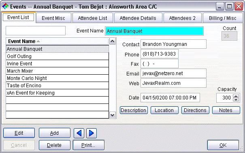Open the Location button
This screenshot has width=245, height=153.
tap(164, 110)
